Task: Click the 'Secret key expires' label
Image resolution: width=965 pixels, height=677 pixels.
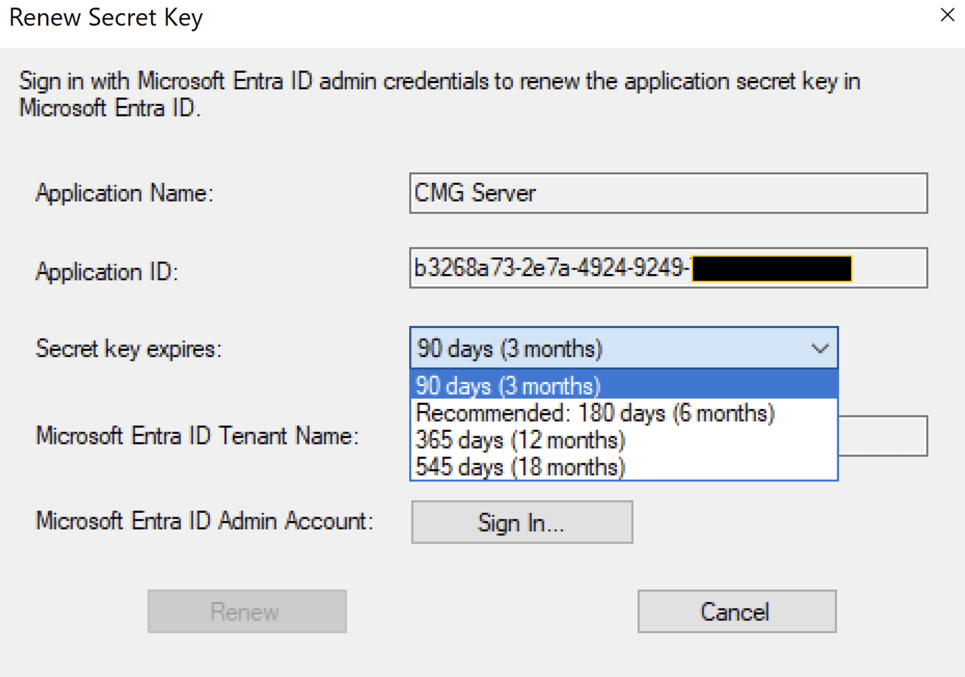Action: pos(128,349)
